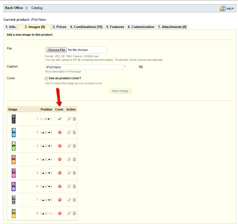Move image 8 up one position
Image resolution: width=238 pixels, height=224 pixels.
pyautogui.click(x=43, y=213)
